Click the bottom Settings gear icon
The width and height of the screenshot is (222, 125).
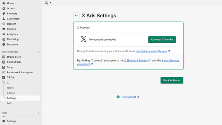pyautogui.click(x=4, y=121)
